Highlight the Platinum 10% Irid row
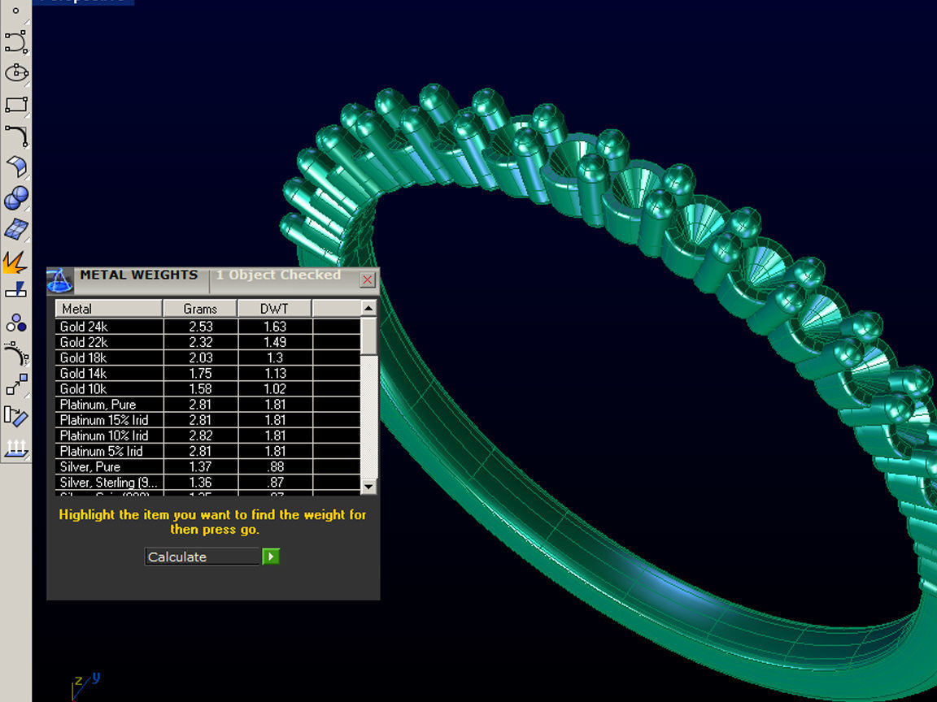The height and width of the screenshot is (702, 937). [x=208, y=435]
